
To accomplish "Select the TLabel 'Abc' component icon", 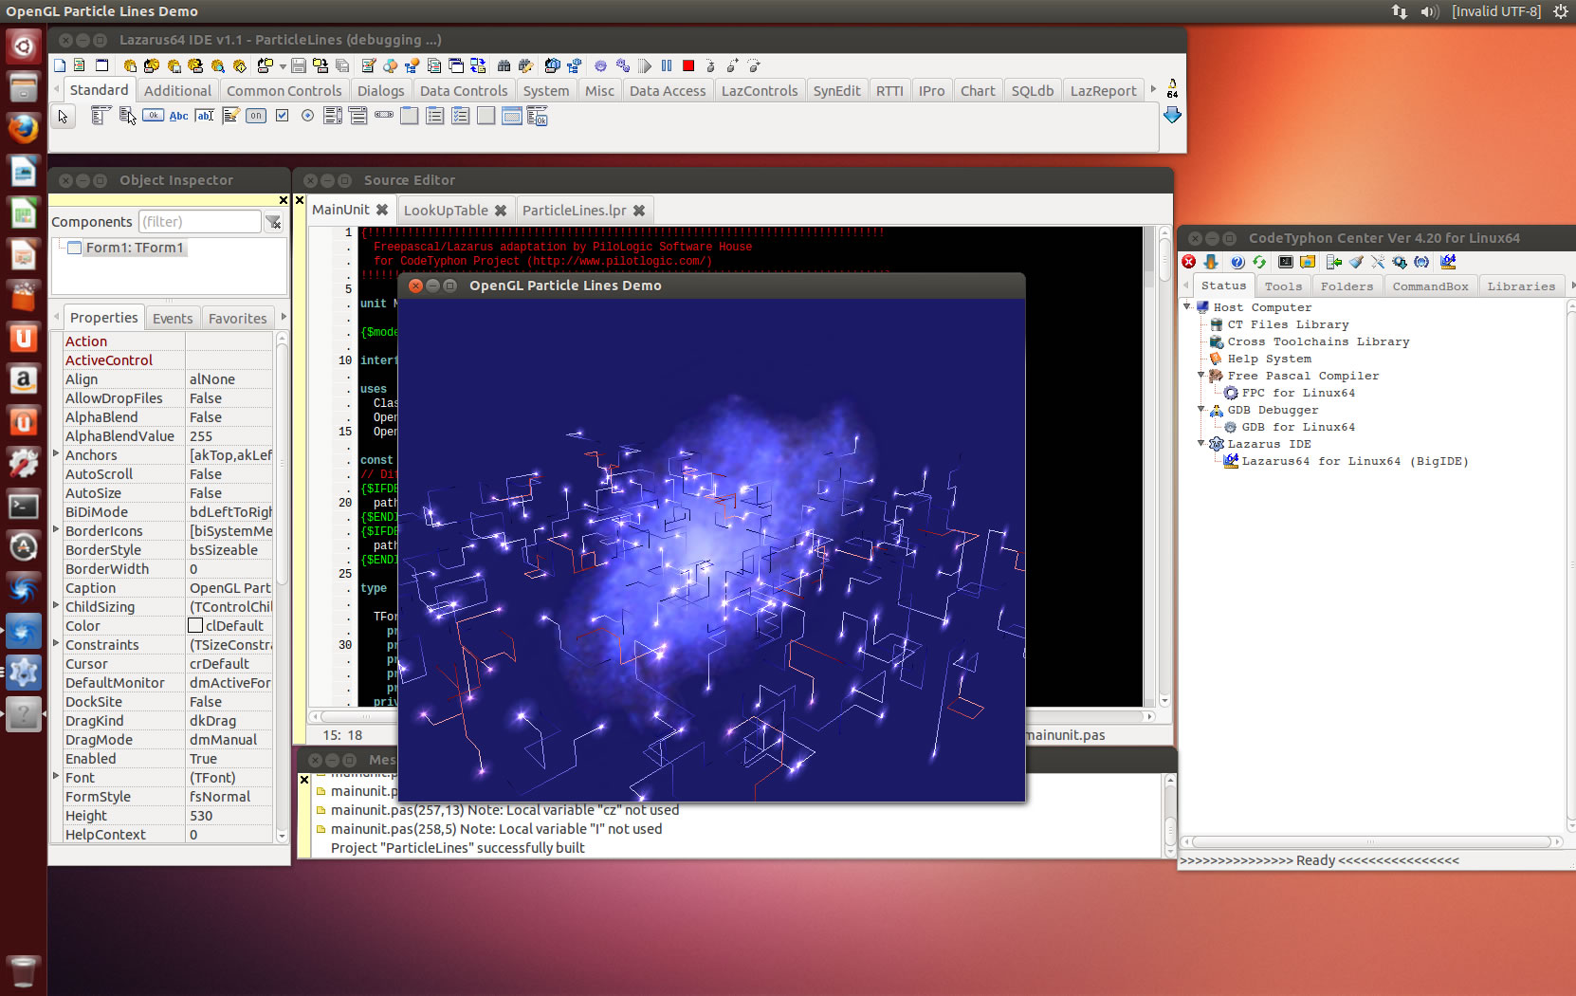I will [178, 116].
